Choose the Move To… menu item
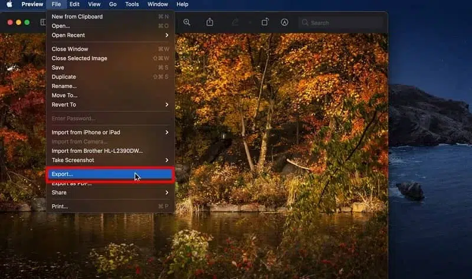Image resolution: width=472 pixels, height=279 pixels. click(x=110, y=96)
